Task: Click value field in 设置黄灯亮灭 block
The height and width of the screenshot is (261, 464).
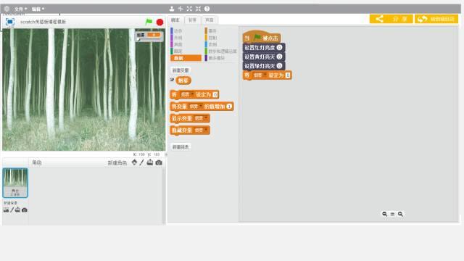Action: click(x=279, y=57)
